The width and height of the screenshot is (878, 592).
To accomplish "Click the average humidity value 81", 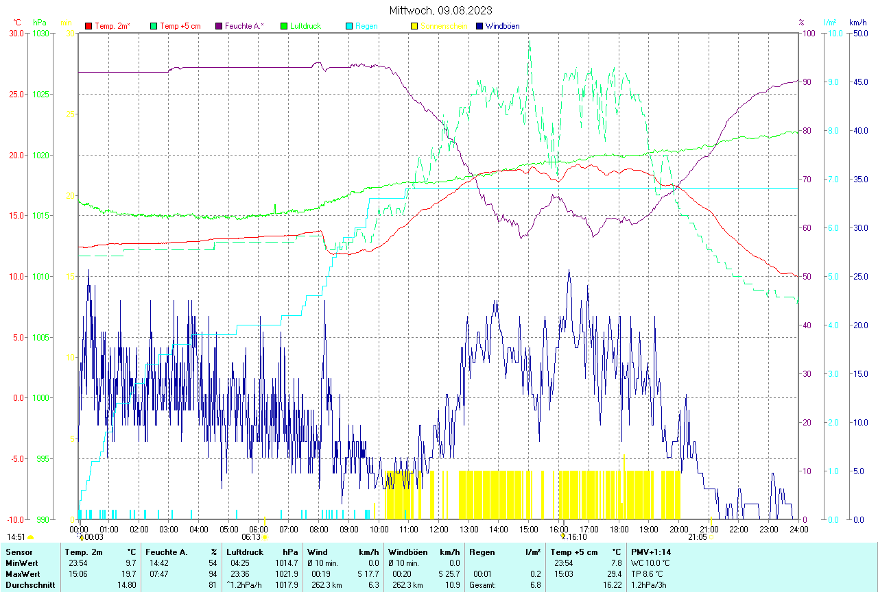I will click(213, 584).
